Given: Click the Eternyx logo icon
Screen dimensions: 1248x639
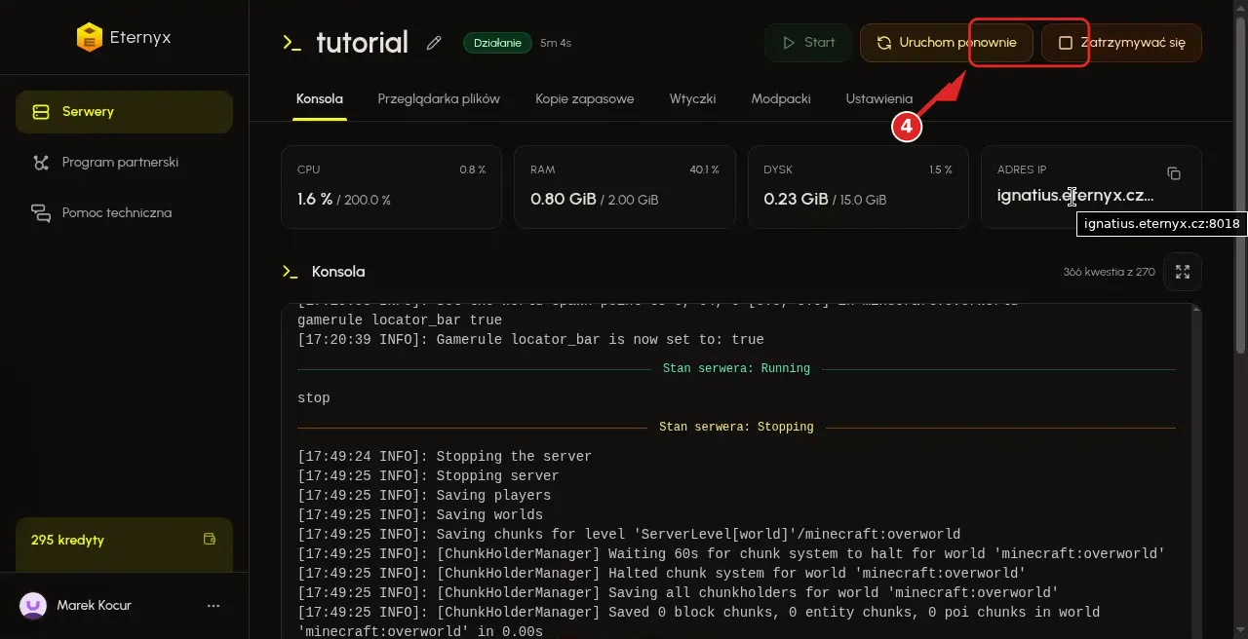Looking at the screenshot, I should (x=89, y=38).
